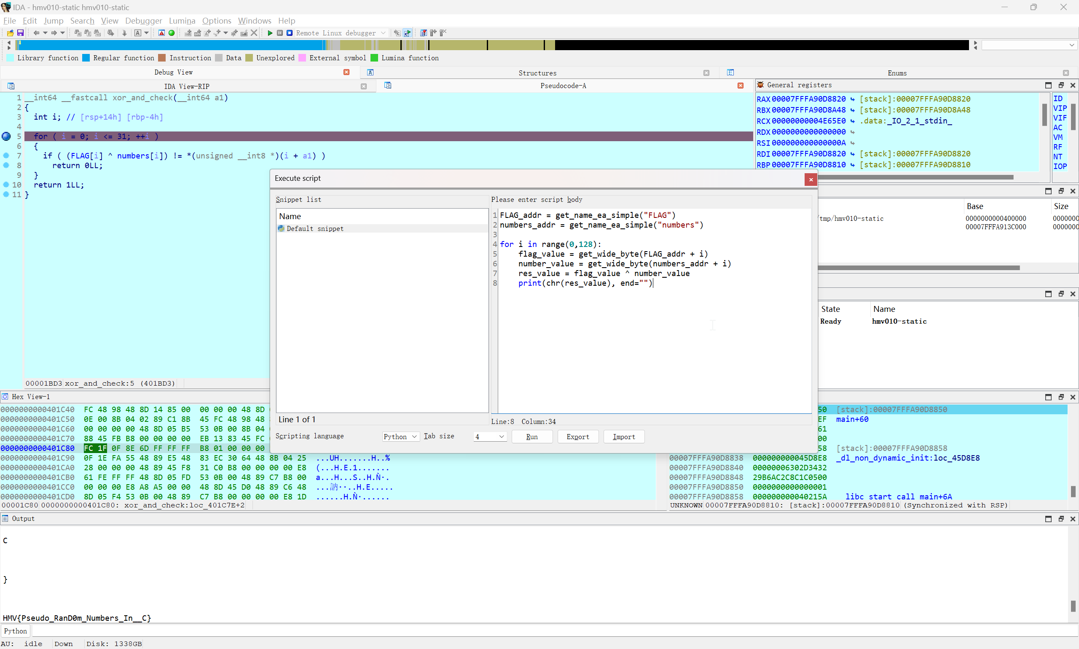
Task: Click the red warning triangle icon
Action: [161, 33]
